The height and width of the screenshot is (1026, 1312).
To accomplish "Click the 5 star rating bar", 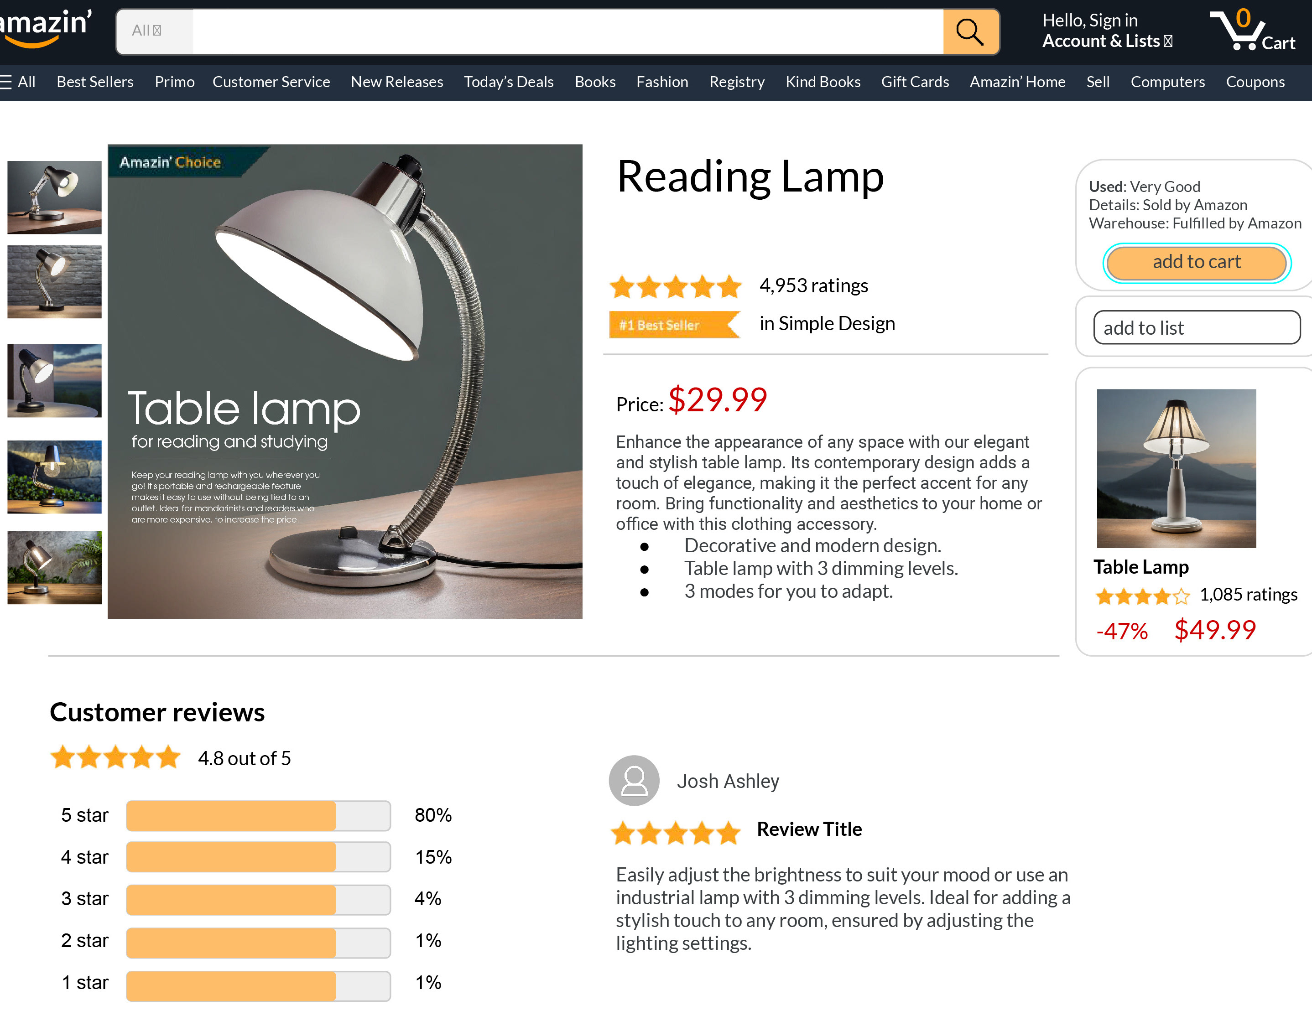I will pyautogui.click(x=258, y=815).
